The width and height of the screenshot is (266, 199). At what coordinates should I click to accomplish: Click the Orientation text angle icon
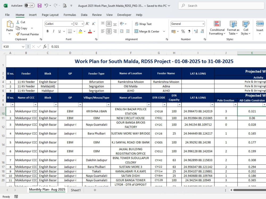[122, 24]
